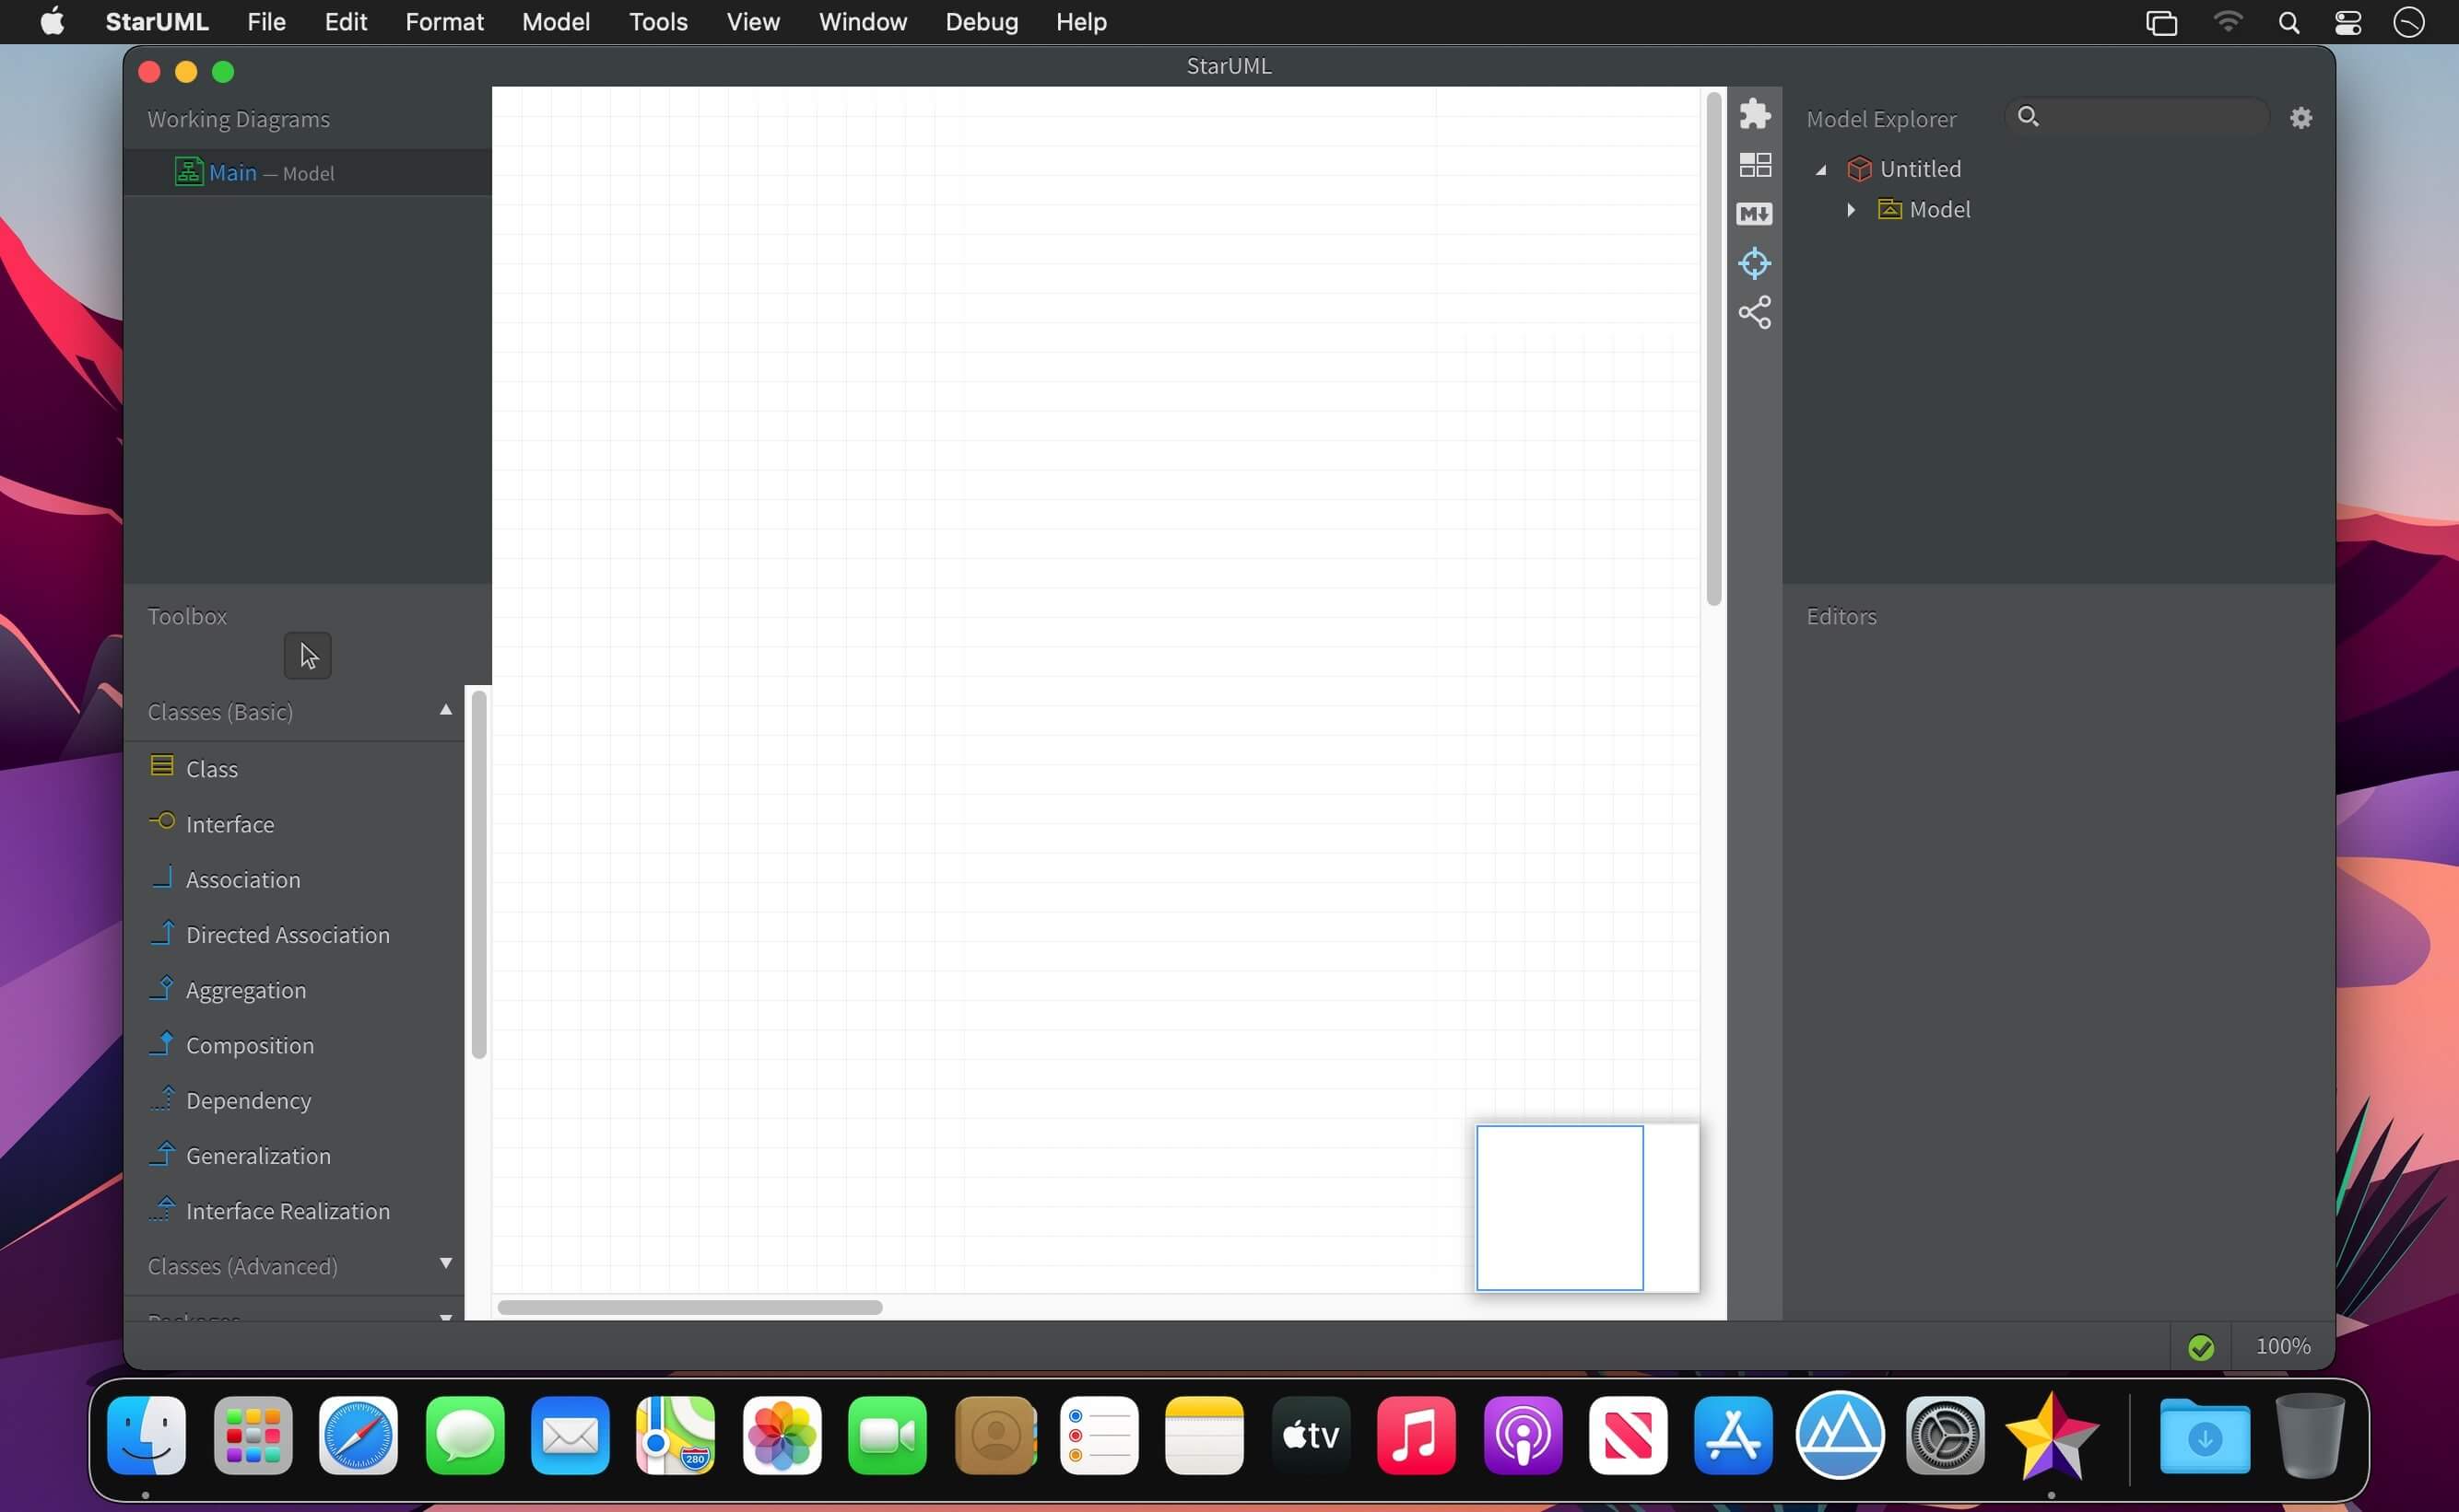Select the Interface tool
This screenshot has height=1512, width=2459.
pos(229,824)
